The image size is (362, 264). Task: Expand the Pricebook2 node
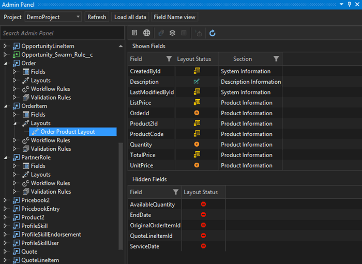click(5, 200)
